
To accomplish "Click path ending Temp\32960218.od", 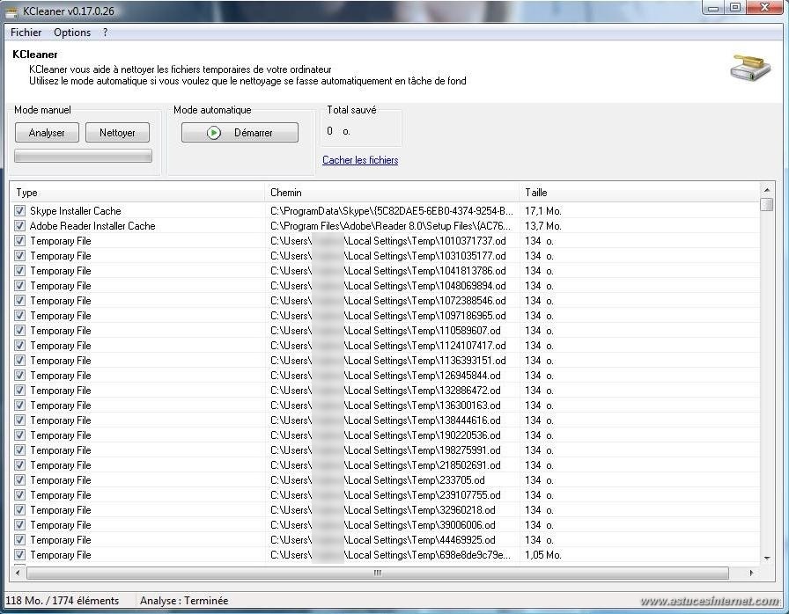I will point(383,510).
